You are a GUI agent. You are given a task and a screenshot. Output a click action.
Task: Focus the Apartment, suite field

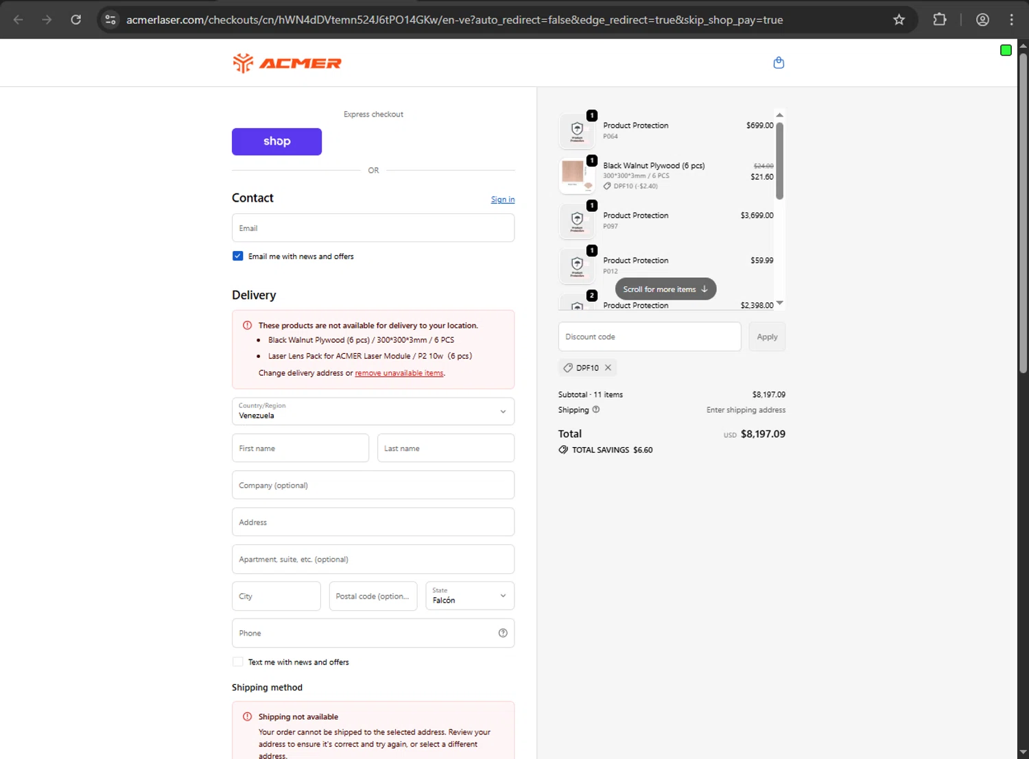[x=373, y=559]
